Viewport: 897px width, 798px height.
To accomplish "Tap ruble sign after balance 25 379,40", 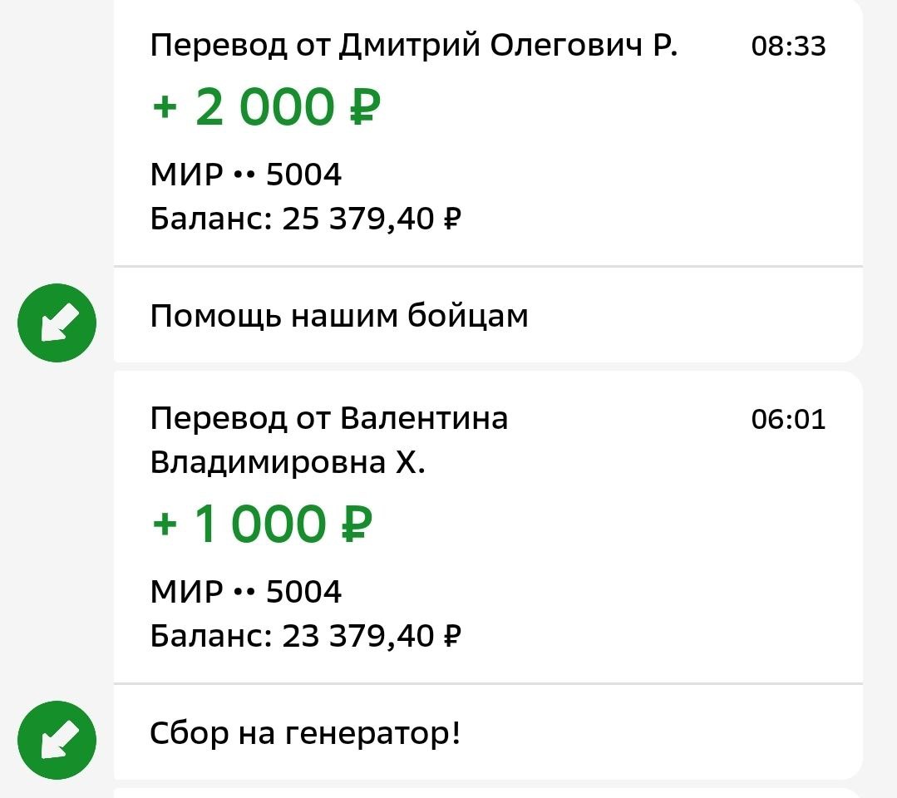I will click(452, 218).
